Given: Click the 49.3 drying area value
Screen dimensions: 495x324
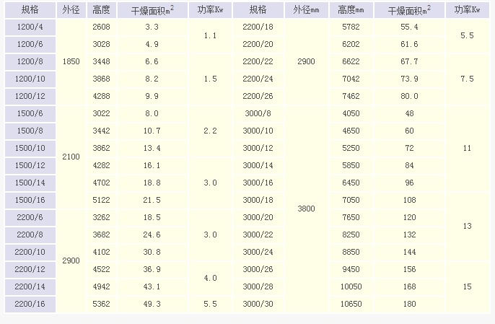Looking at the screenshot, I should [x=152, y=304].
